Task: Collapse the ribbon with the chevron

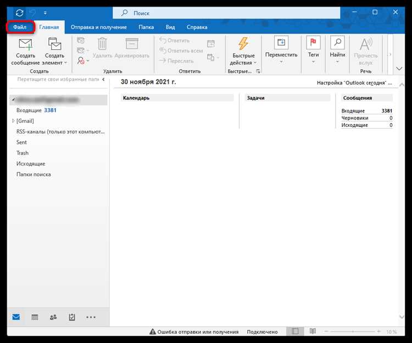Action: click(x=399, y=69)
